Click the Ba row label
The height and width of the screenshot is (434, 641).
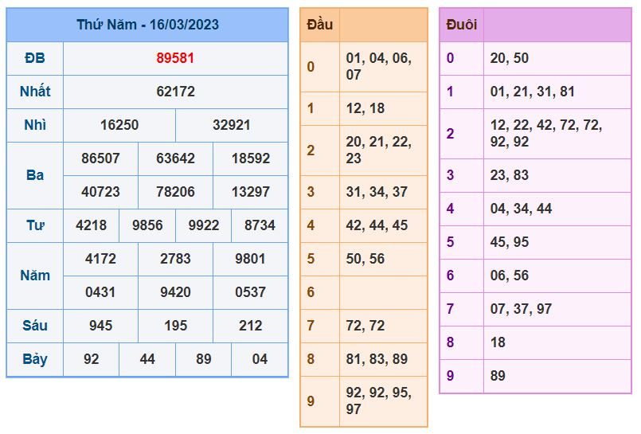[x=35, y=175]
